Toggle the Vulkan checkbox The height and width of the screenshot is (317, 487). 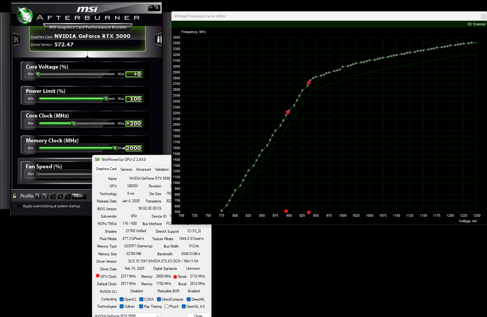[x=122, y=306]
